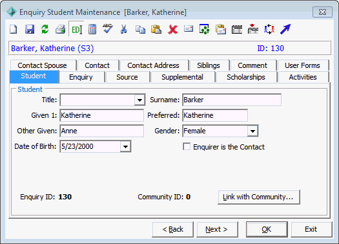Viewport: 339px width, 244px height.
Task: Copy using the two-pages icon
Action: (x=140, y=29)
